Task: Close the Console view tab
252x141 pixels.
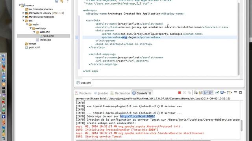Action: tap(150, 93)
